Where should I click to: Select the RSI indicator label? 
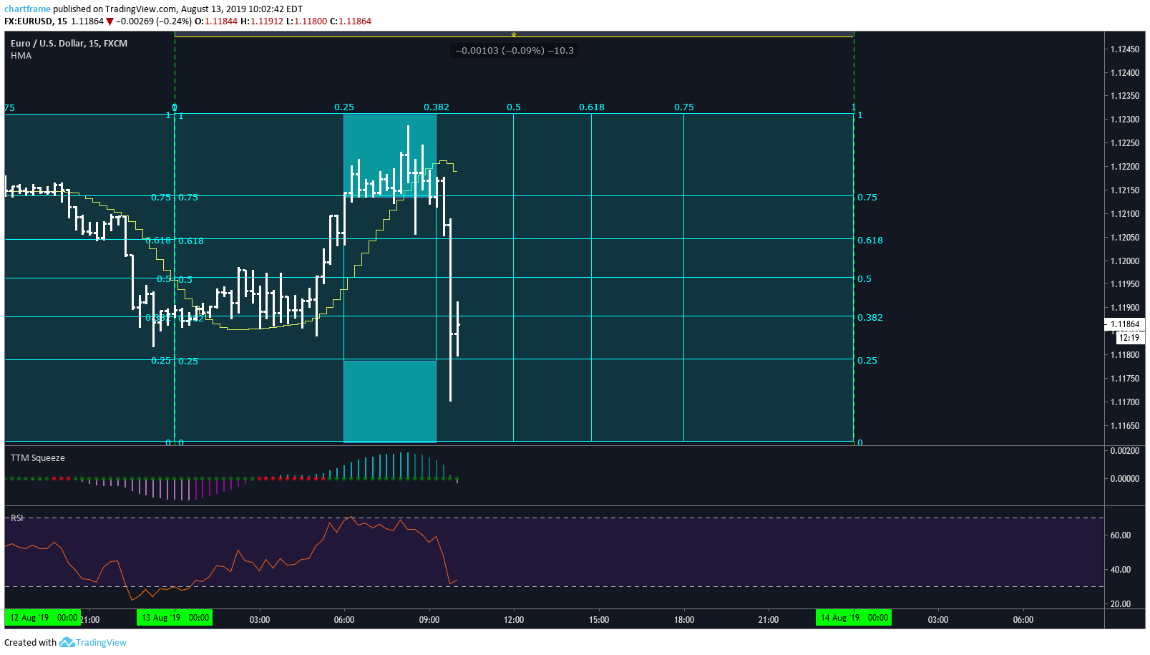click(x=17, y=518)
